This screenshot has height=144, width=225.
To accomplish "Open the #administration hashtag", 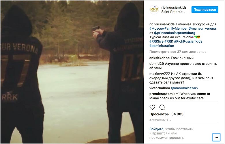I will pyautogui.click(x=162, y=46).
